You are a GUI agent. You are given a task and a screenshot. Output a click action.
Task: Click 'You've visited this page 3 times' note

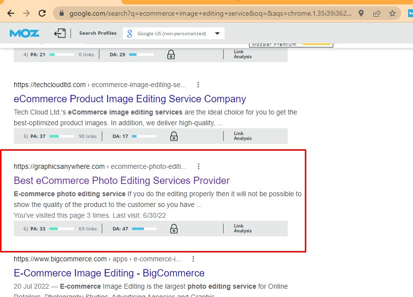pos(90,215)
